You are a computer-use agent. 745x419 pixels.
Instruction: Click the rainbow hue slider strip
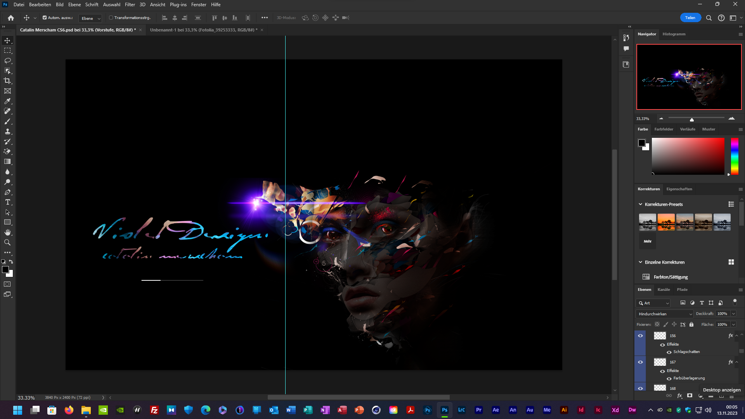point(735,156)
